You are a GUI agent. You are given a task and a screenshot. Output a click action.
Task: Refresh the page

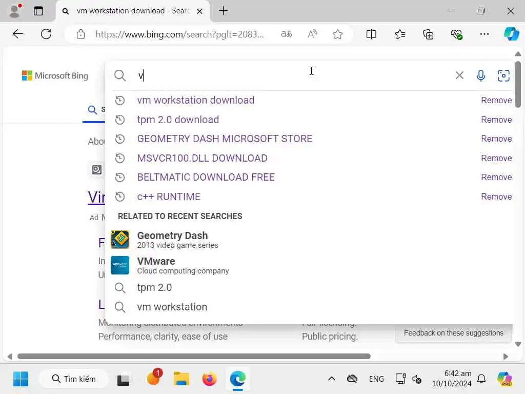click(x=46, y=34)
